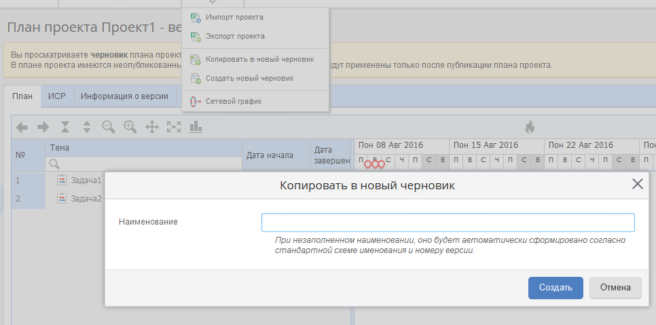Click the up-down expand arrows icon
This screenshot has height=325, width=656.
pos(86,126)
